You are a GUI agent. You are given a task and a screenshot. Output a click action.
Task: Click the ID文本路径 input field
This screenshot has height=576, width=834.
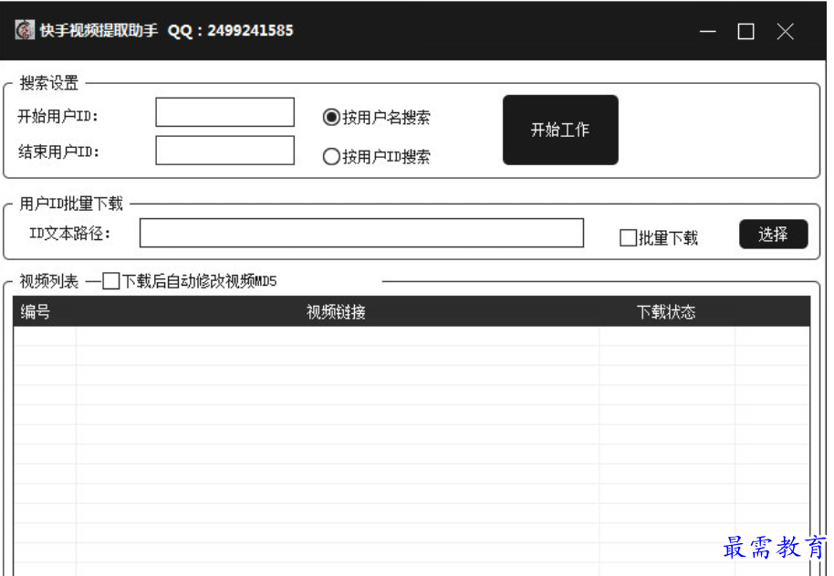click(x=361, y=233)
